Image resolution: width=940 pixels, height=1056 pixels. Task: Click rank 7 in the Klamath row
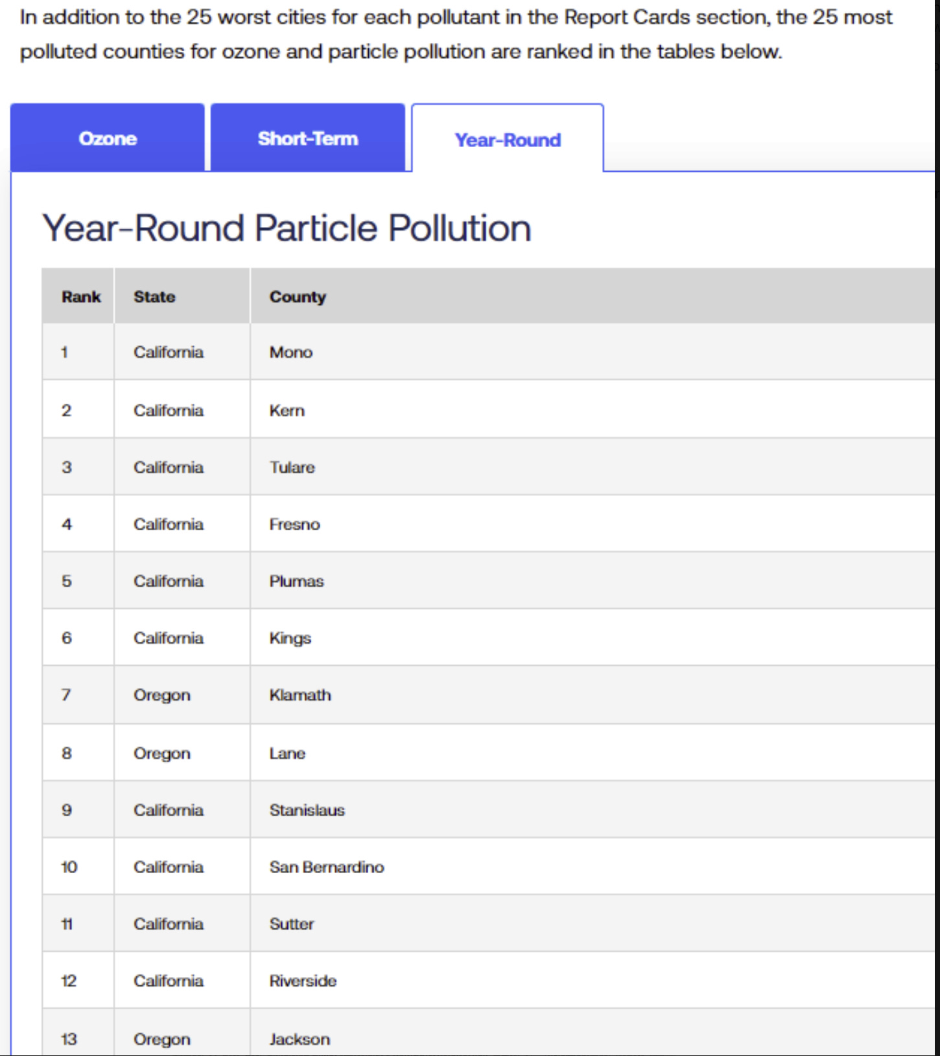(66, 695)
